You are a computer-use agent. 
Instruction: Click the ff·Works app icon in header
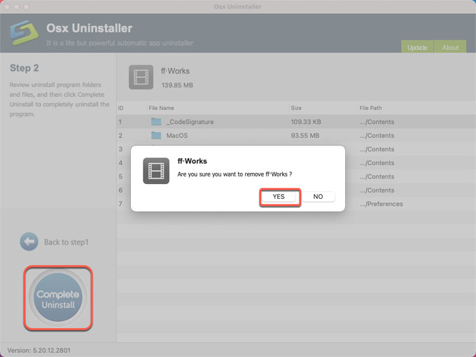[x=141, y=77]
